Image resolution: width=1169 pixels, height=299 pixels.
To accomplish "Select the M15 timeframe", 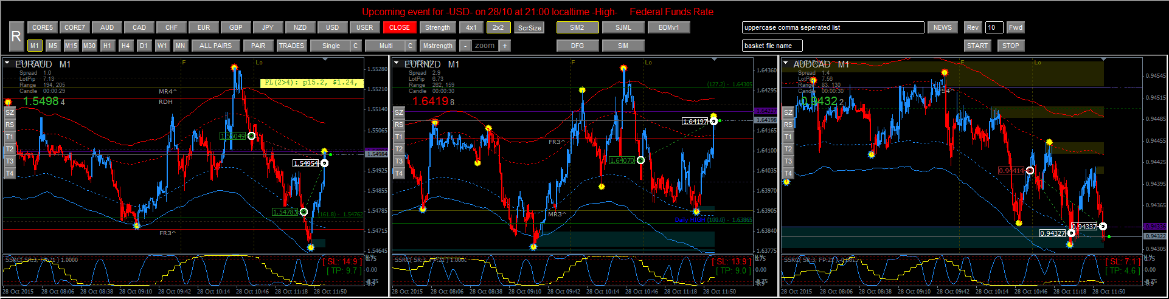I will coord(71,46).
